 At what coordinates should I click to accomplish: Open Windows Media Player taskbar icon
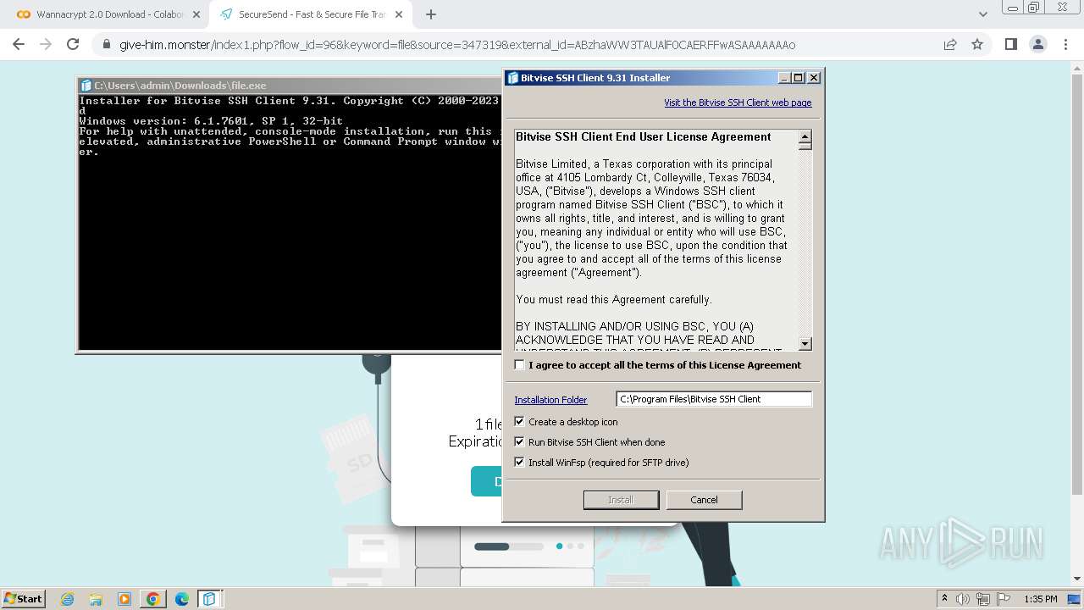[124, 599]
